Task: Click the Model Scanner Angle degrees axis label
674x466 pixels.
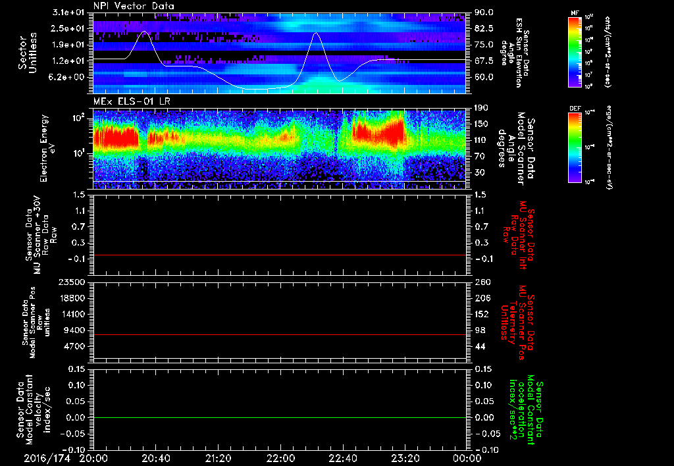Action: tap(516, 149)
